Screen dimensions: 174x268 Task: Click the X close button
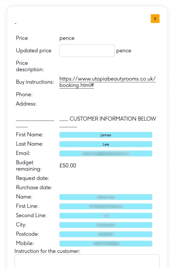(x=155, y=18)
